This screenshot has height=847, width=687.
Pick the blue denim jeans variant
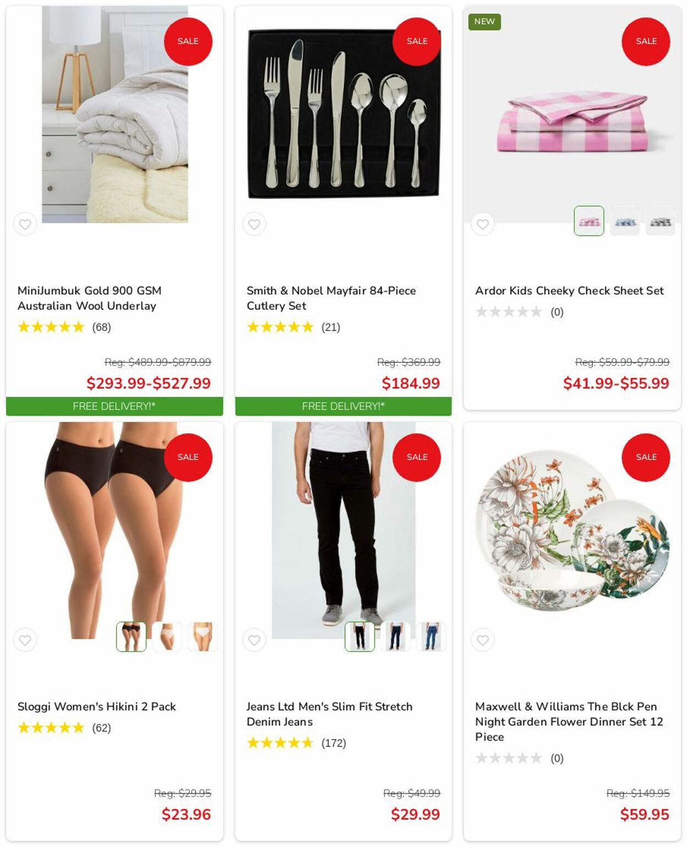point(431,636)
